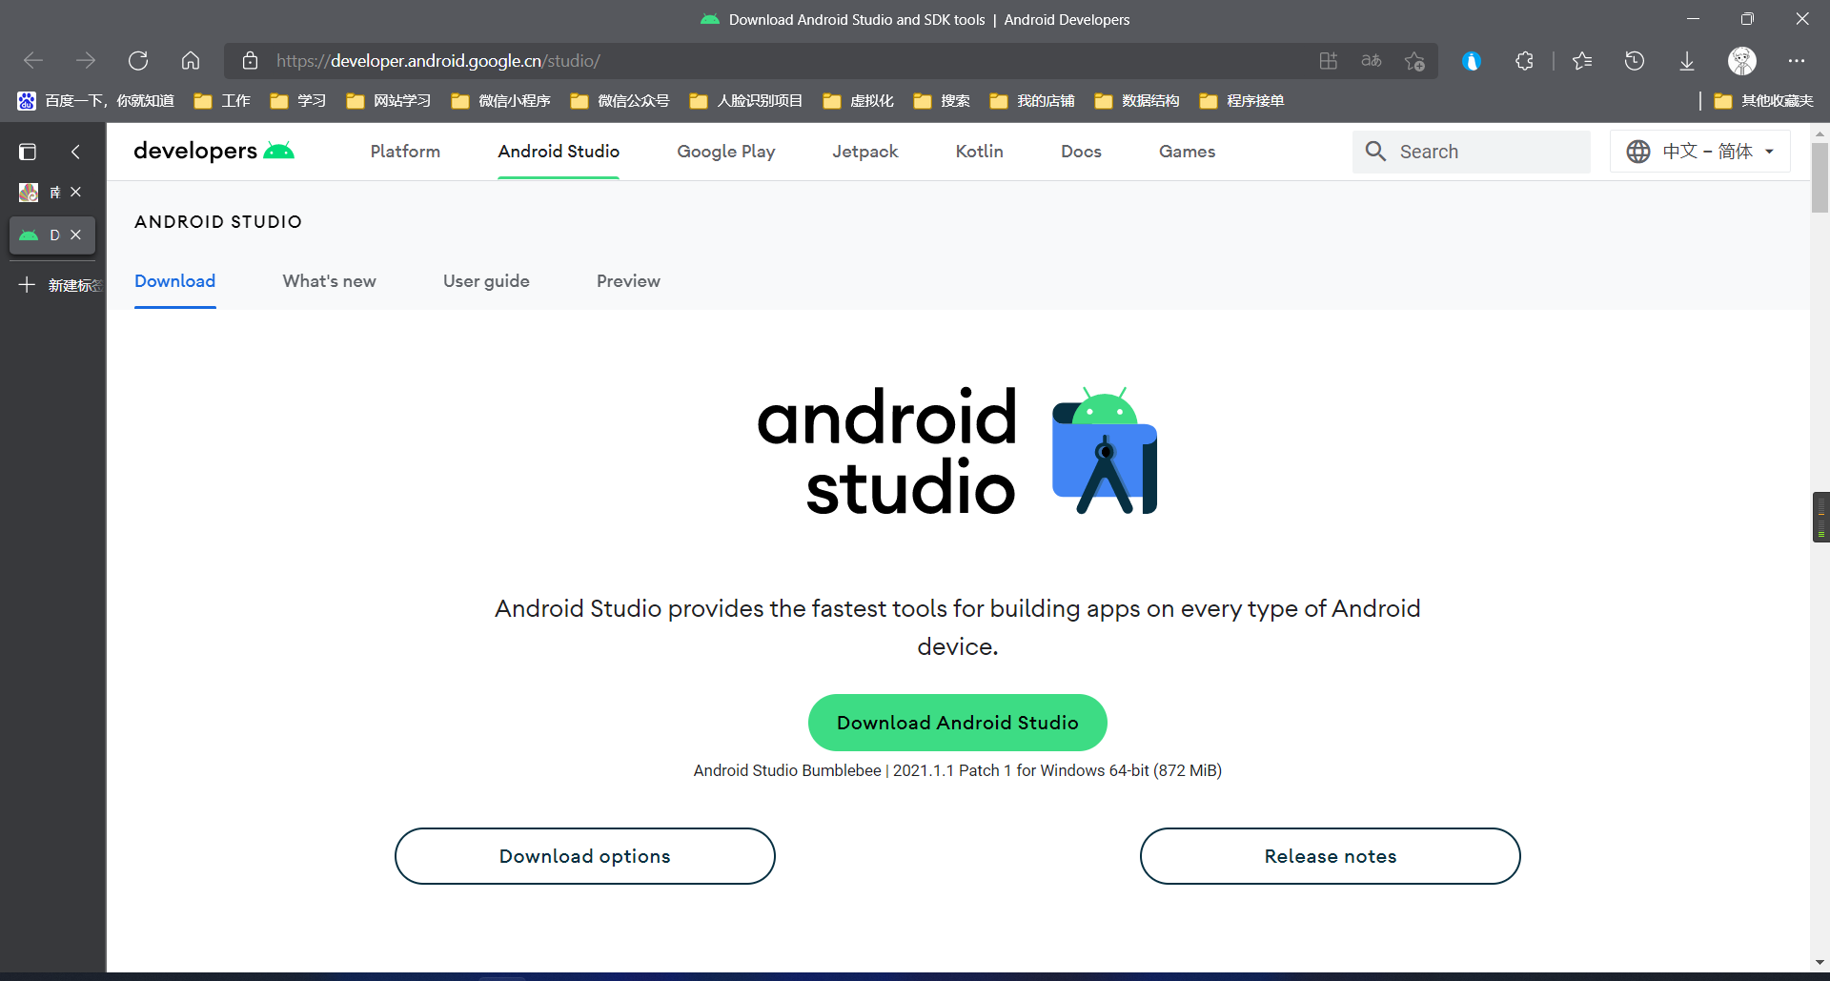
Task: Open the Kotlin nav item
Action: tap(980, 152)
